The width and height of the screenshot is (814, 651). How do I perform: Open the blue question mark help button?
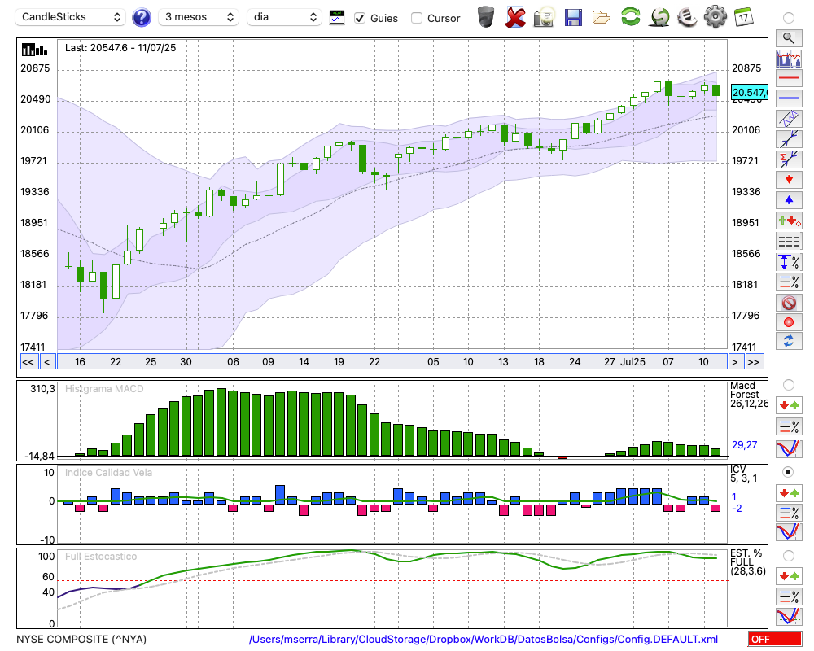click(x=142, y=18)
